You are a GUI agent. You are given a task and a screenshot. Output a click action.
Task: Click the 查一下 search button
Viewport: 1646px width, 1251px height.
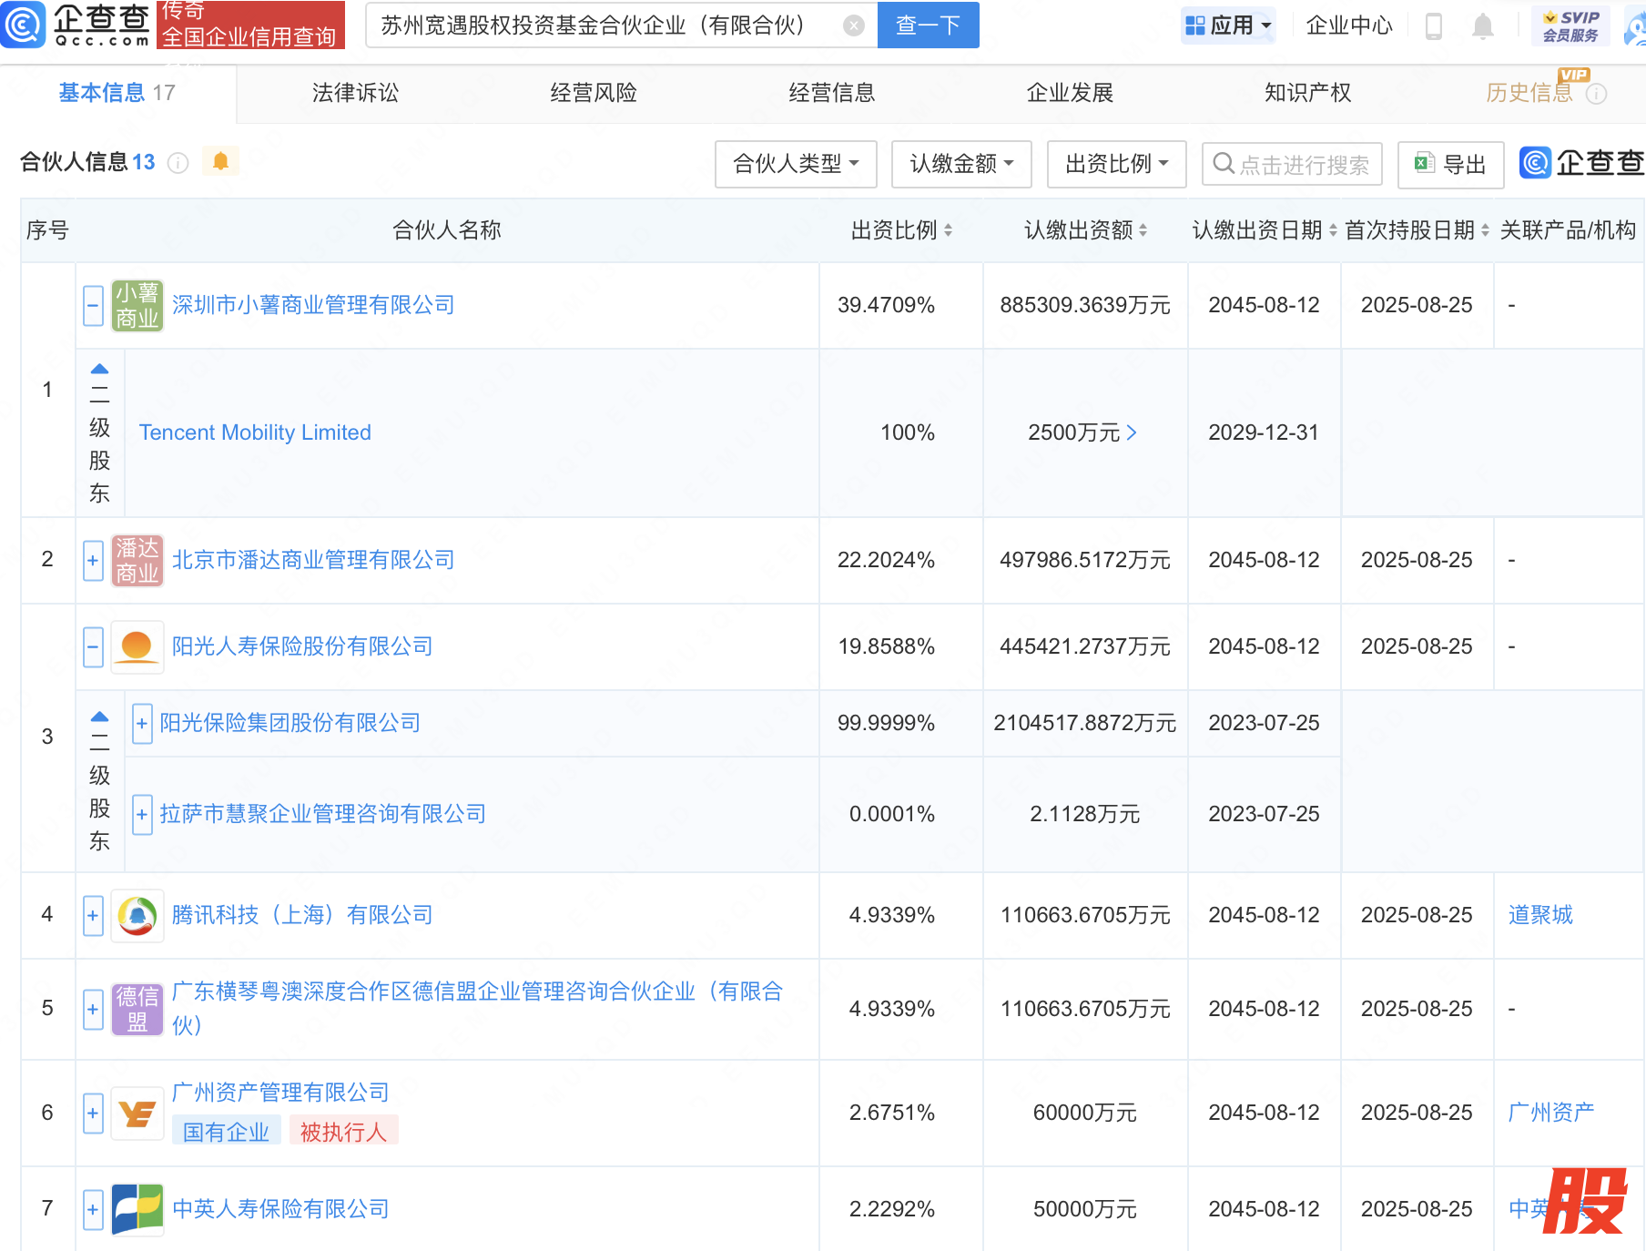928,25
